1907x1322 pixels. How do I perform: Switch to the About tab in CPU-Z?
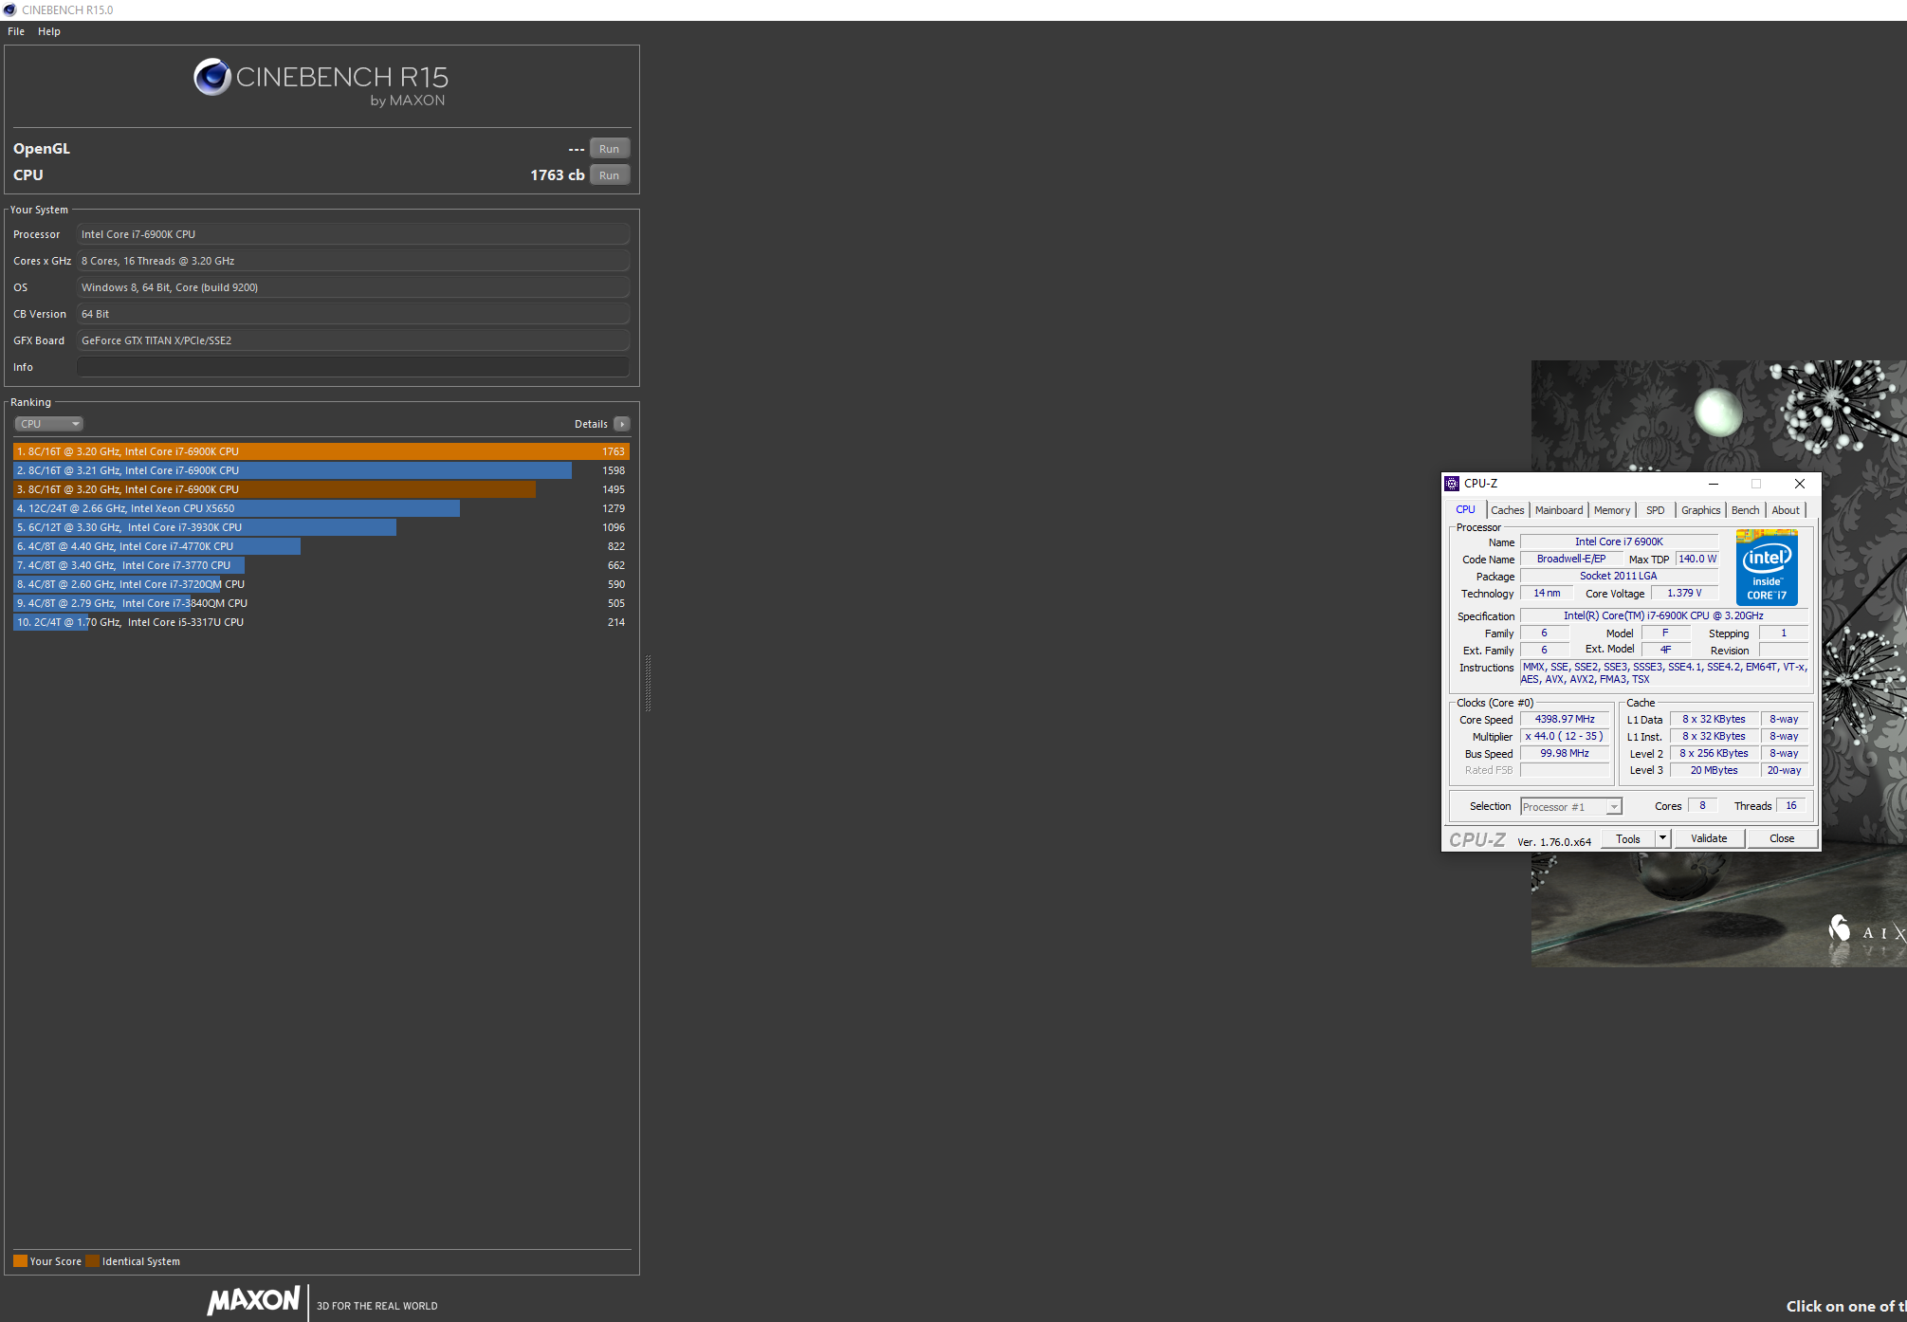pos(1786,510)
